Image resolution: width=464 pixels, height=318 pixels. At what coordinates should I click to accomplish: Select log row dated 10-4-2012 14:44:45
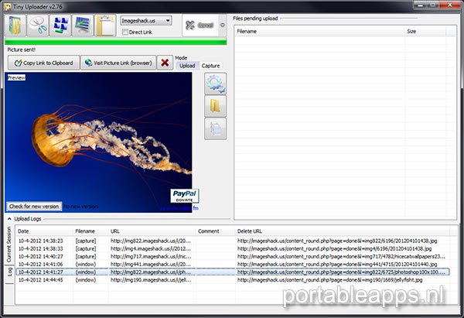click(x=233, y=279)
